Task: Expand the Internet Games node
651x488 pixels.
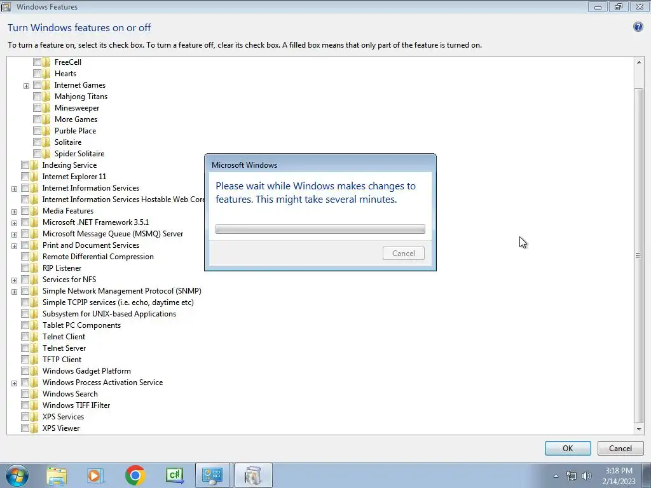Action: coord(26,86)
